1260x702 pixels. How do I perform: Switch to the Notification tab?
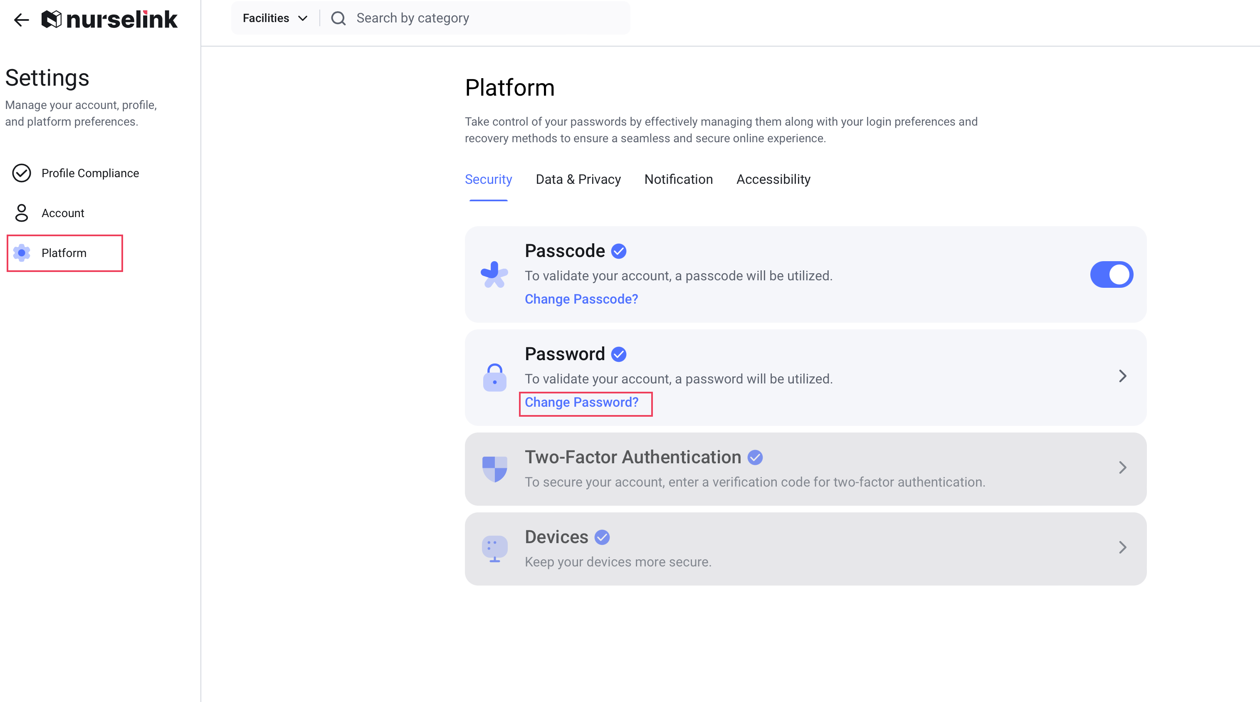point(678,180)
